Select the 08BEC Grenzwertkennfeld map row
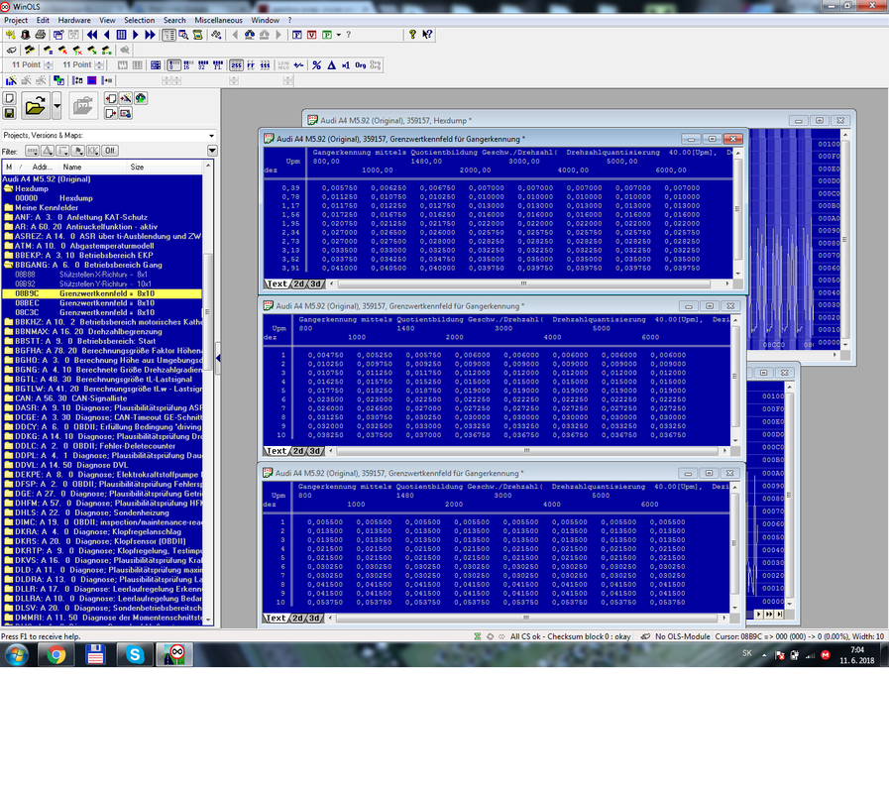889x793 pixels. pos(102,303)
